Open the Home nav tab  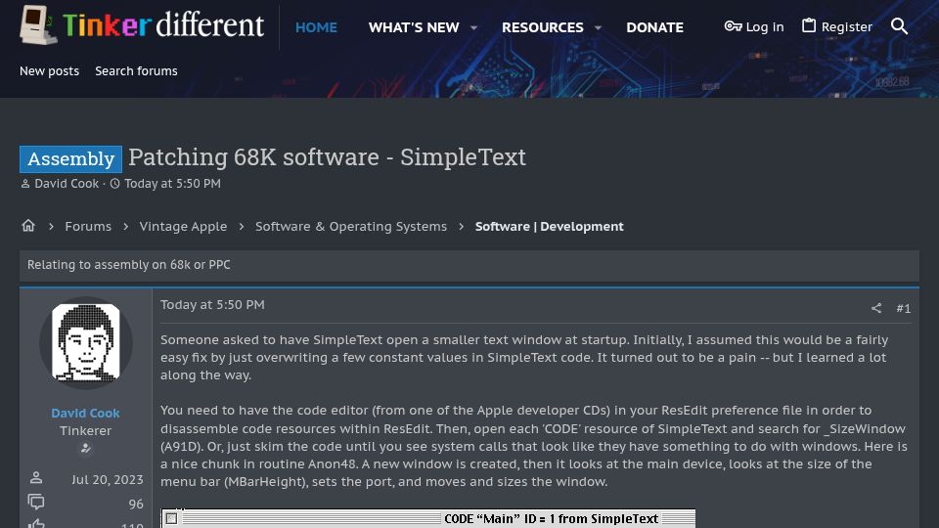[x=316, y=27]
